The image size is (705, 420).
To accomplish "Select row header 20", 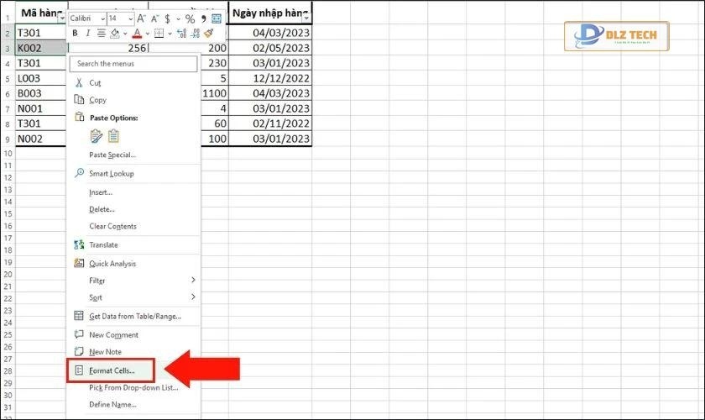I will point(8,274).
